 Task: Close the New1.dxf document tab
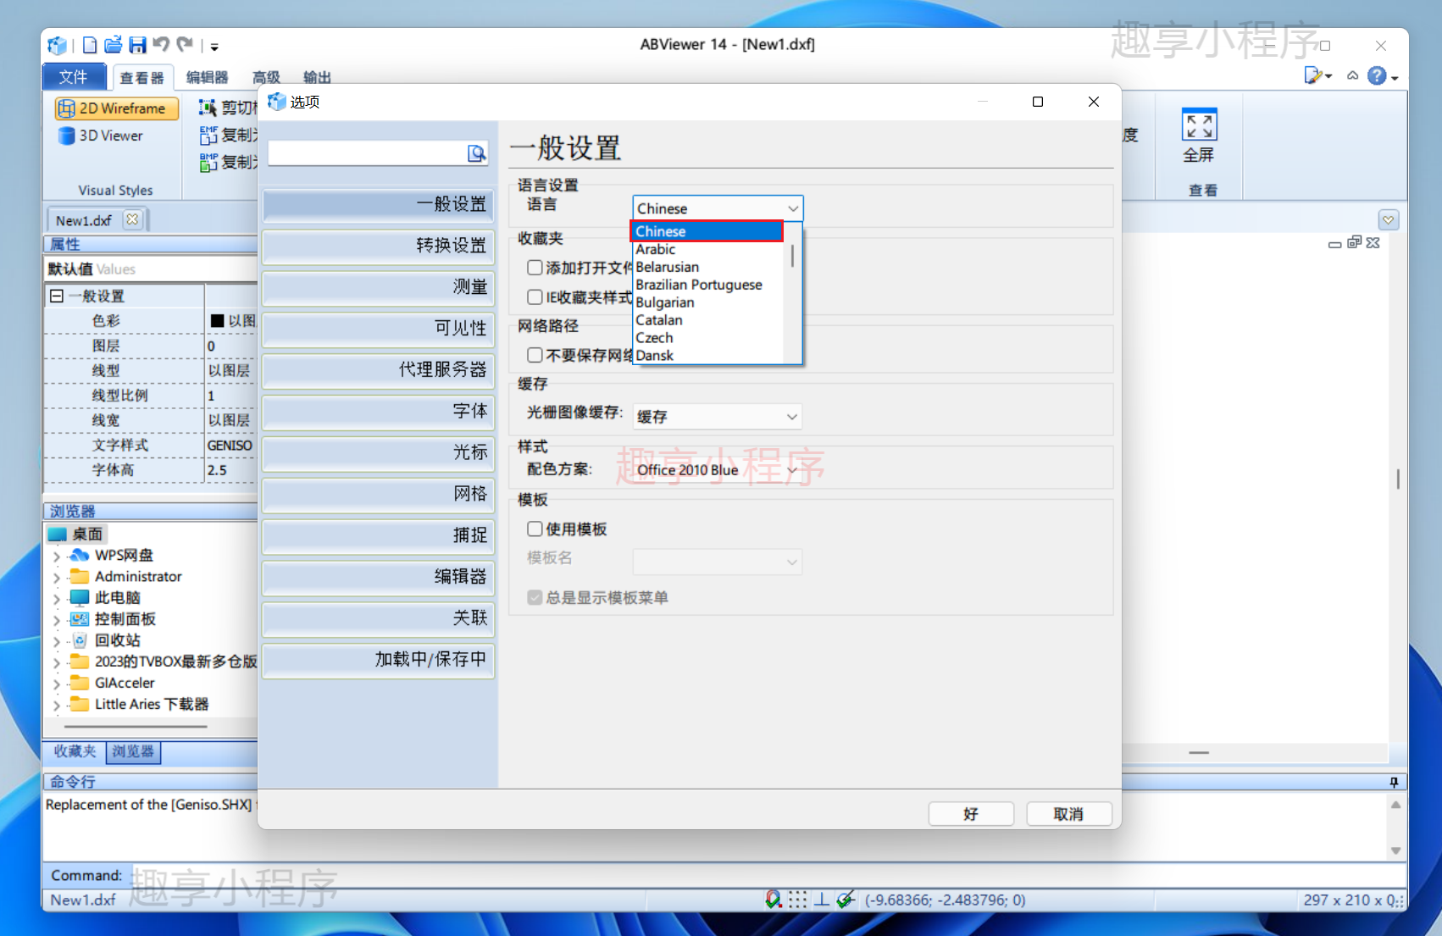(x=132, y=219)
